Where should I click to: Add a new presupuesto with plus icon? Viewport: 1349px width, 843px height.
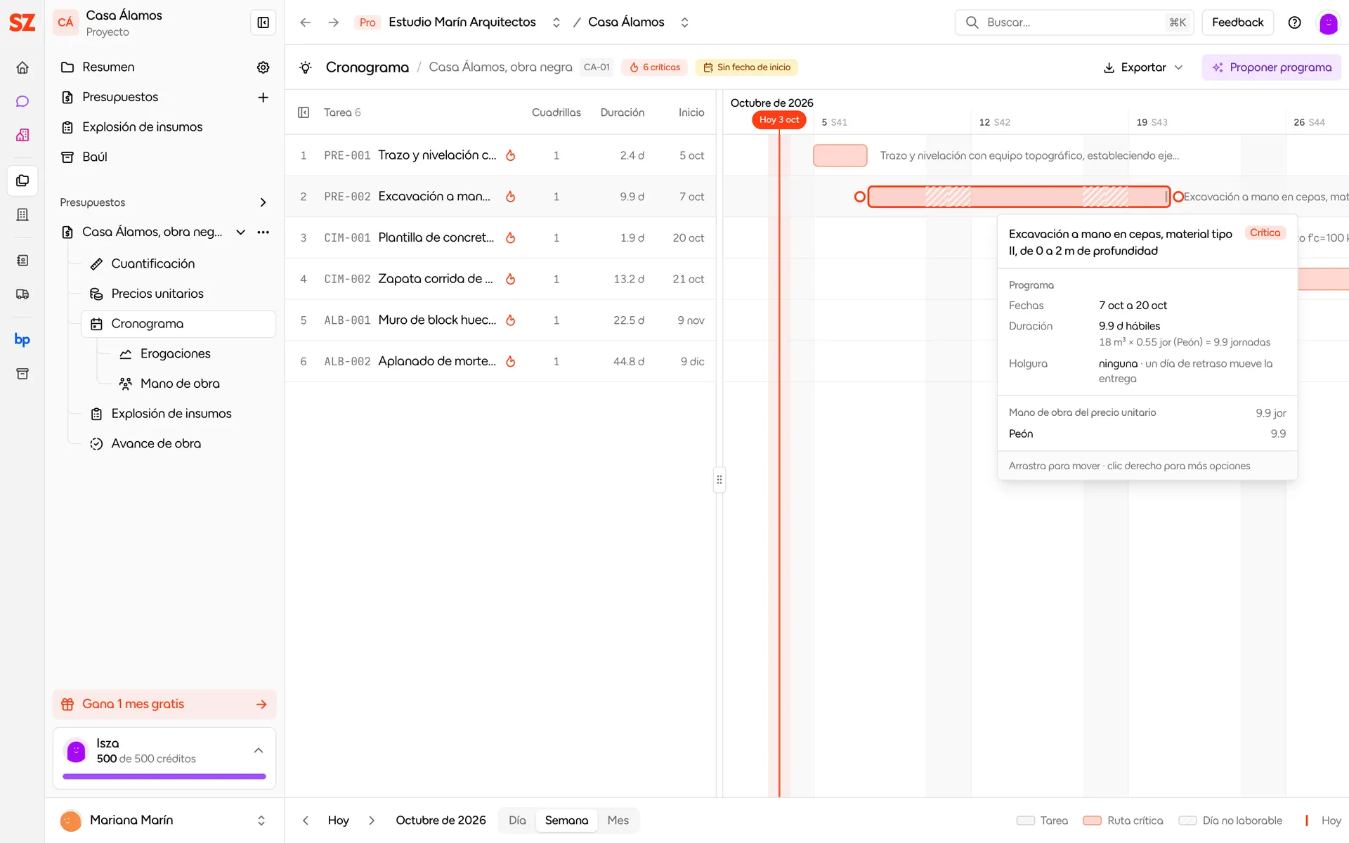click(x=263, y=97)
